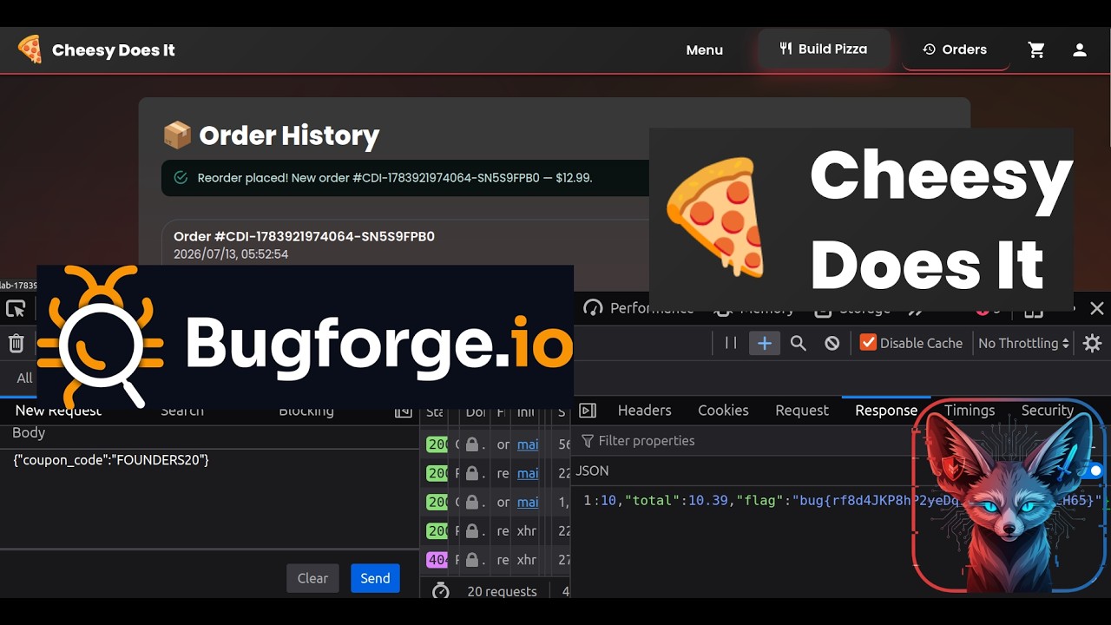Click the 404 status badge row
1111x625 pixels.
[437, 560]
